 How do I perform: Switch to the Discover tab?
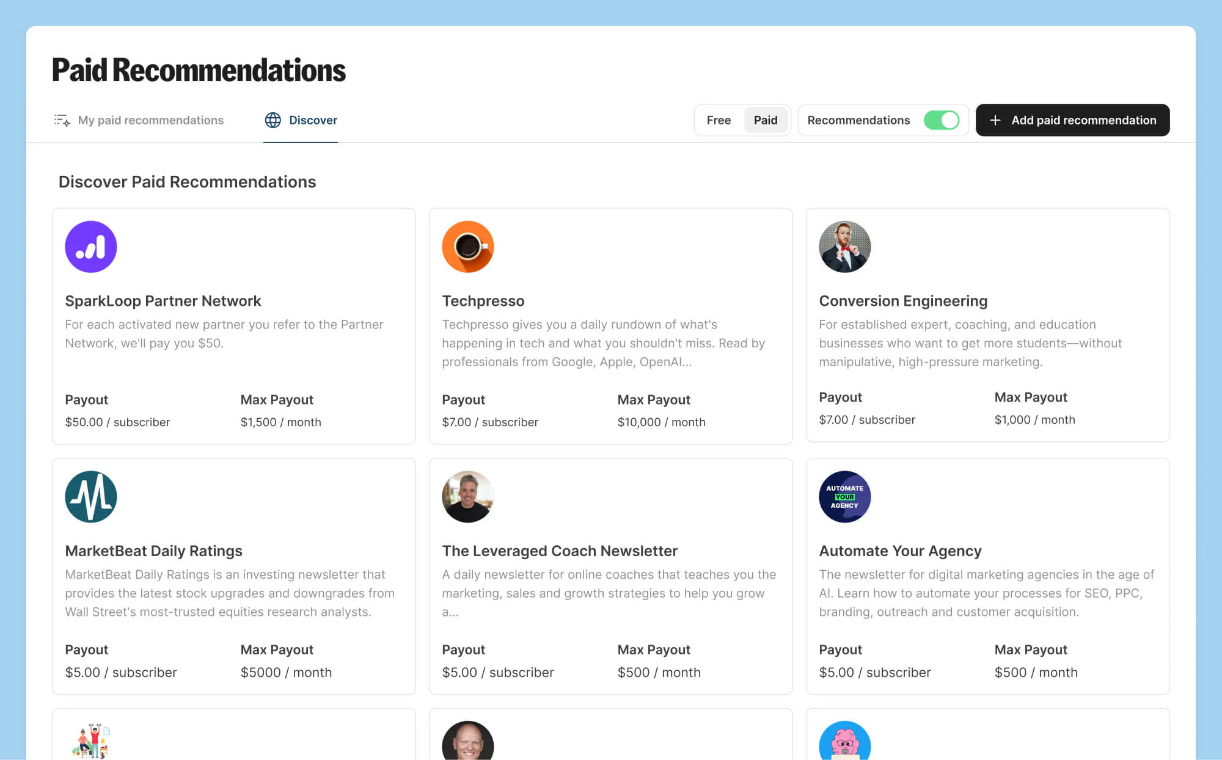pyautogui.click(x=313, y=120)
